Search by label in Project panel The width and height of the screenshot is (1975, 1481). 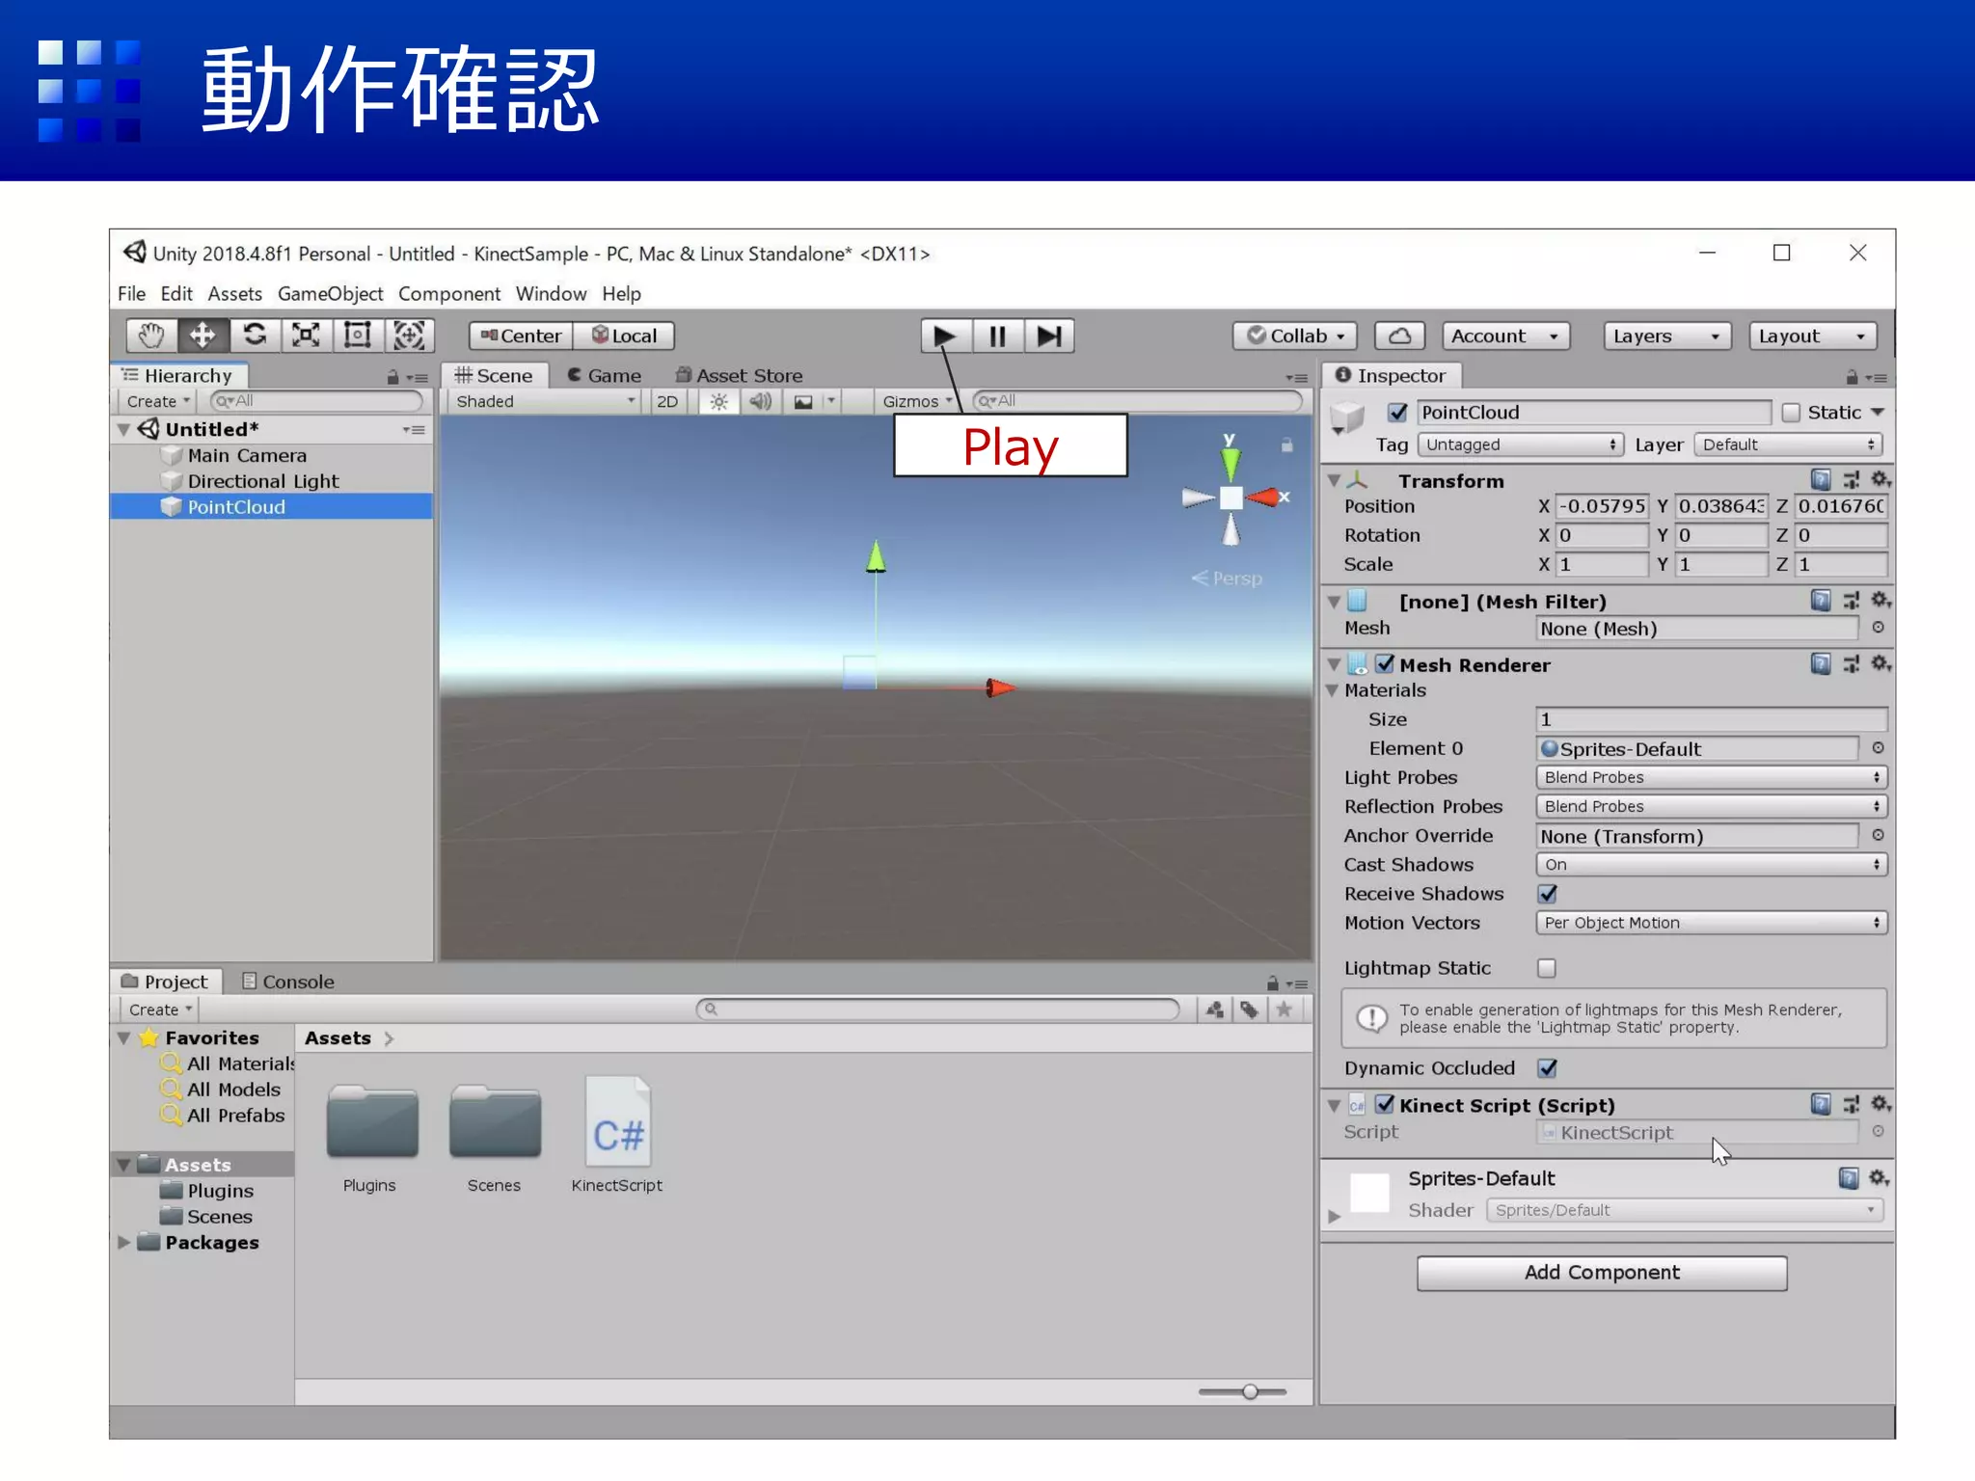click(1250, 1010)
